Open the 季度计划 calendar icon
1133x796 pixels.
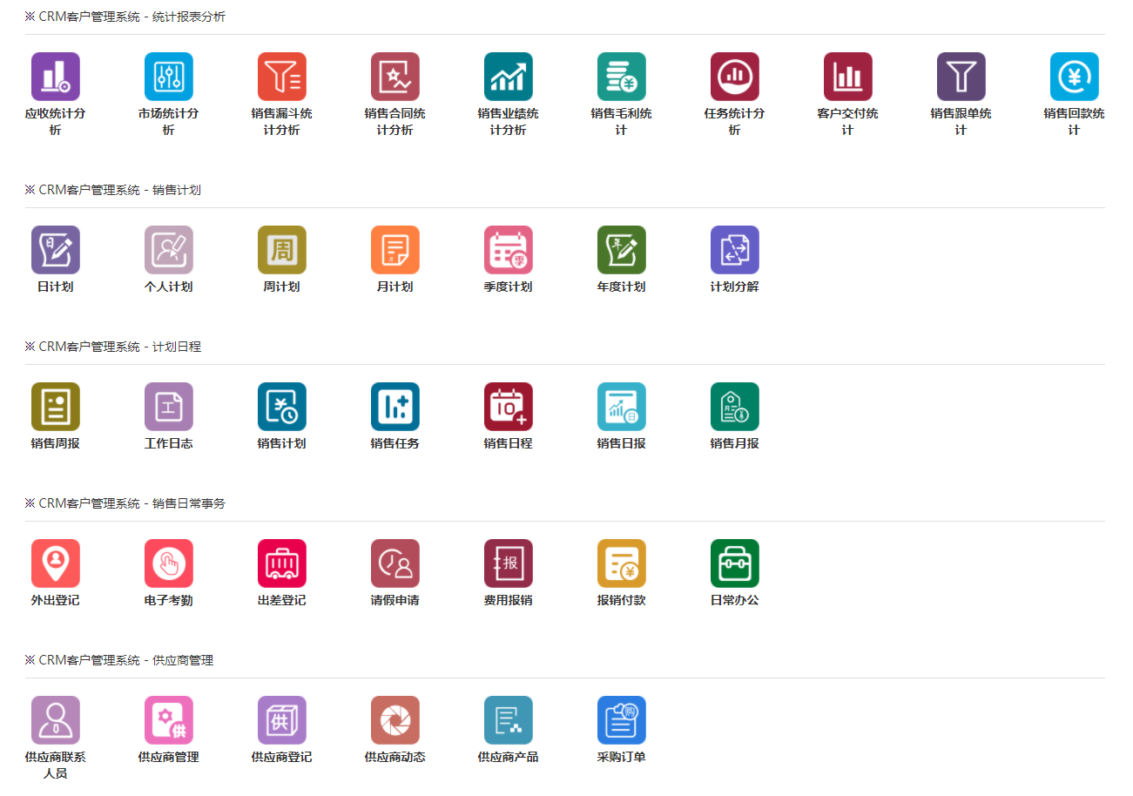508,250
